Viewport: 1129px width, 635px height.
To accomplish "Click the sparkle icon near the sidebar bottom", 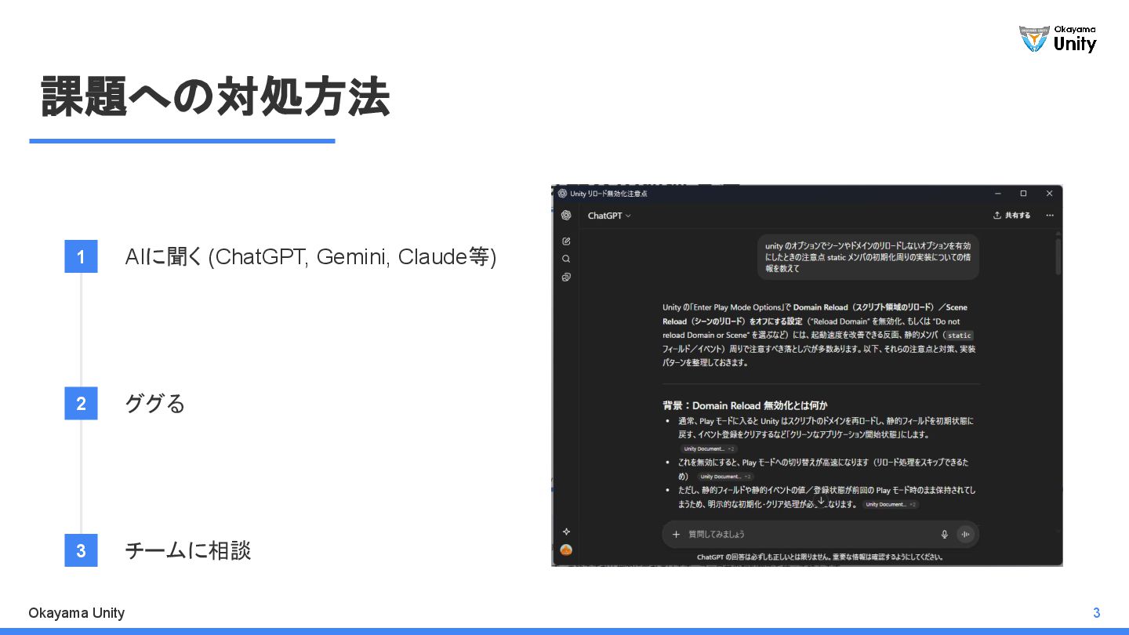I will click(x=566, y=532).
